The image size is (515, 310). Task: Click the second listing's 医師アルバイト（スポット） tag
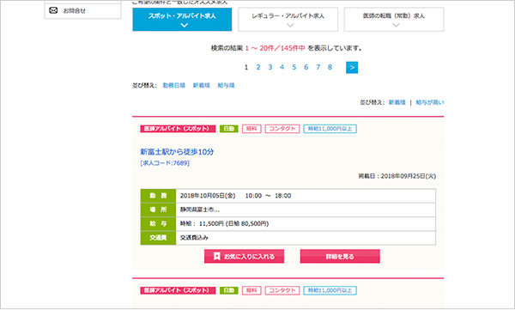178,290
